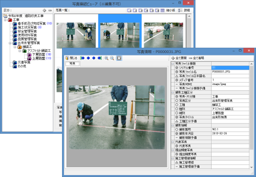Collapse the 舗装工 tree node
The width and height of the screenshot is (256, 177).
click(x=15, y=47)
